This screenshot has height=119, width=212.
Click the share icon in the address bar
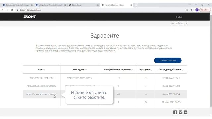(187, 10)
